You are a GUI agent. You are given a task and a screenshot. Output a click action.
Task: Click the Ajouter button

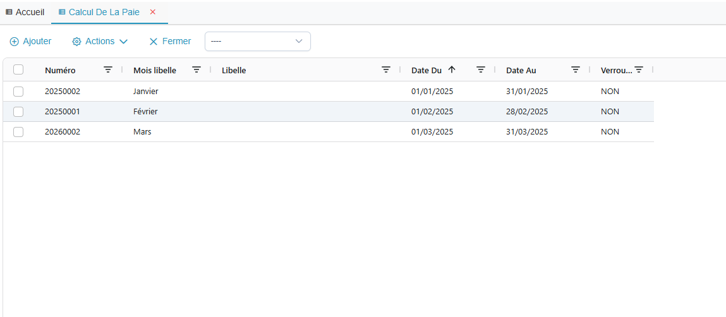tap(30, 42)
